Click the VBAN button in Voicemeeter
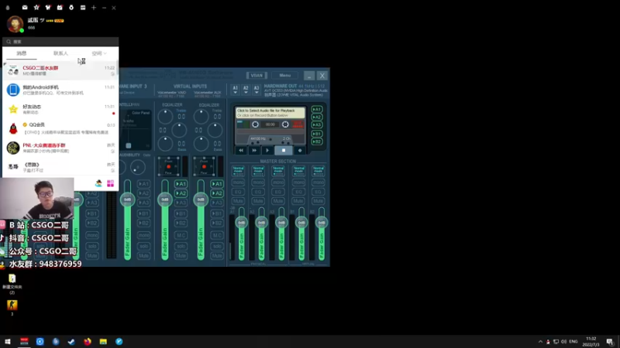The height and width of the screenshot is (348, 620). click(257, 75)
